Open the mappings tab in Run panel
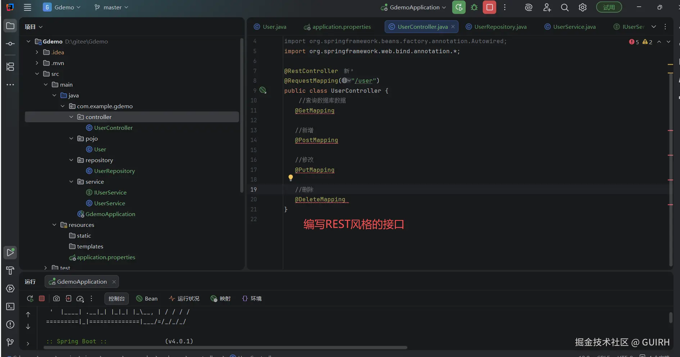 221,298
